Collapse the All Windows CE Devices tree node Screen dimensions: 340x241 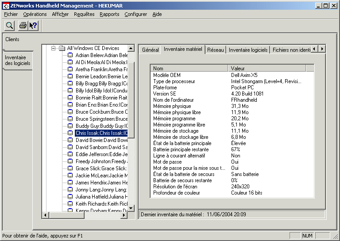(x=54, y=48)
